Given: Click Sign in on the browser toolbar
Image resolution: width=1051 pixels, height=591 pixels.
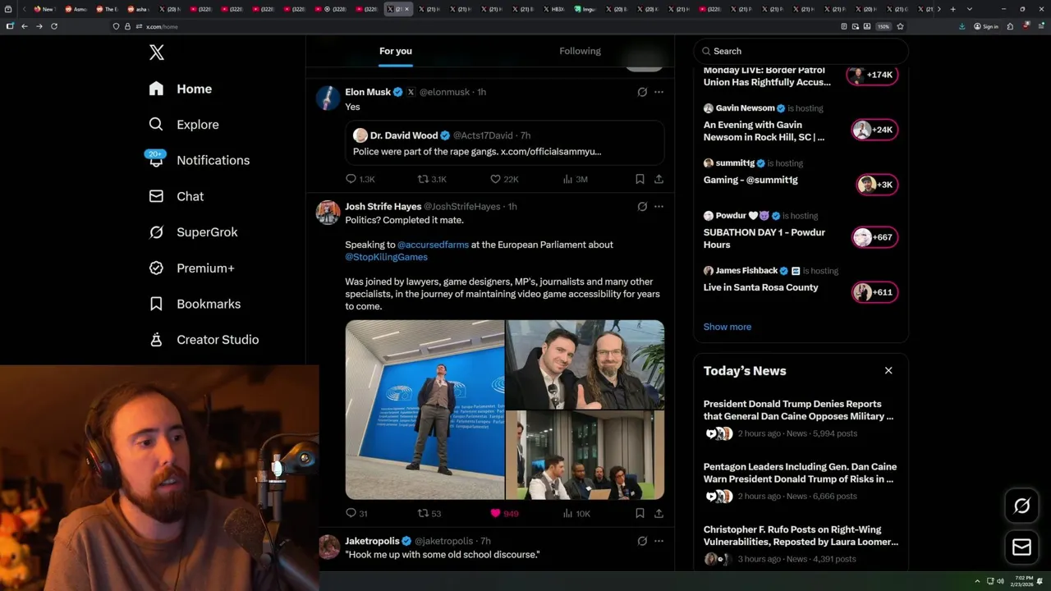Looking at the screenshot, I should pos(986,26).
